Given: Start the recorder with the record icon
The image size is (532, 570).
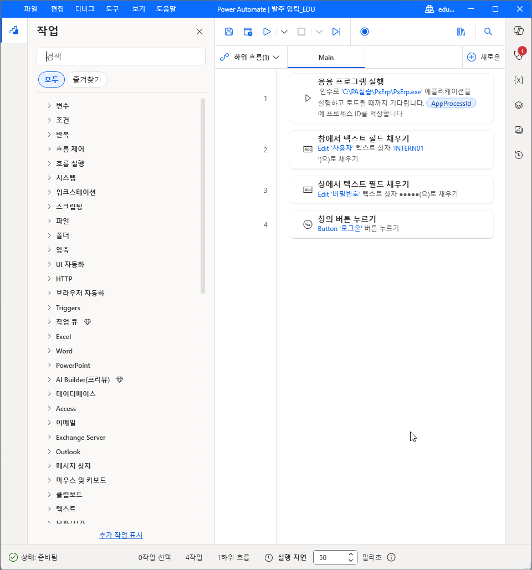Looking at the screenshot, I should (365, 32).
